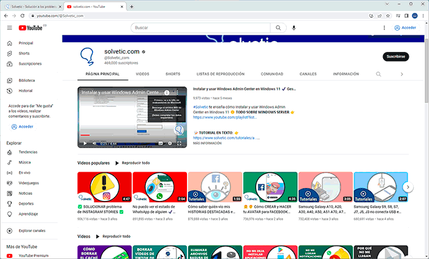429x259 pixels.
Task: Click the solvetic.com channel avatar
Action: 87,56
